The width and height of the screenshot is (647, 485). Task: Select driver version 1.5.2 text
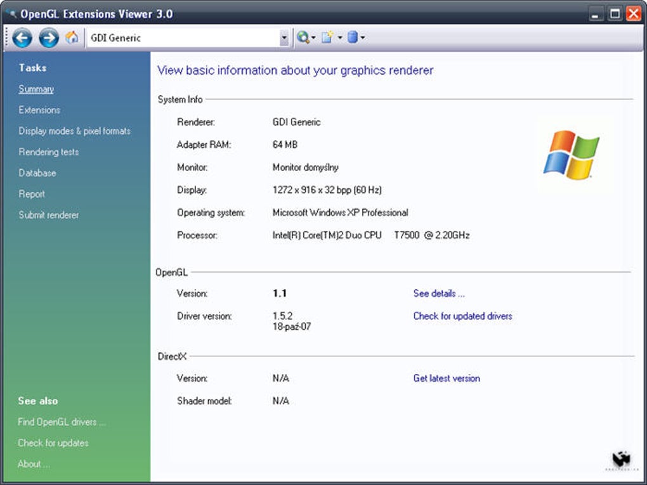282,316
